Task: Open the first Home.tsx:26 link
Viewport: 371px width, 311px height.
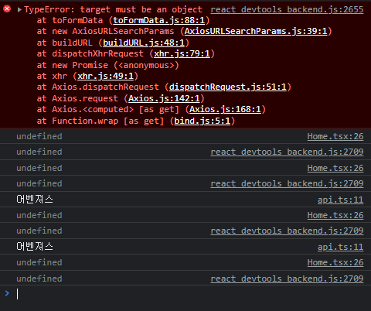Action: coord(335,136)
